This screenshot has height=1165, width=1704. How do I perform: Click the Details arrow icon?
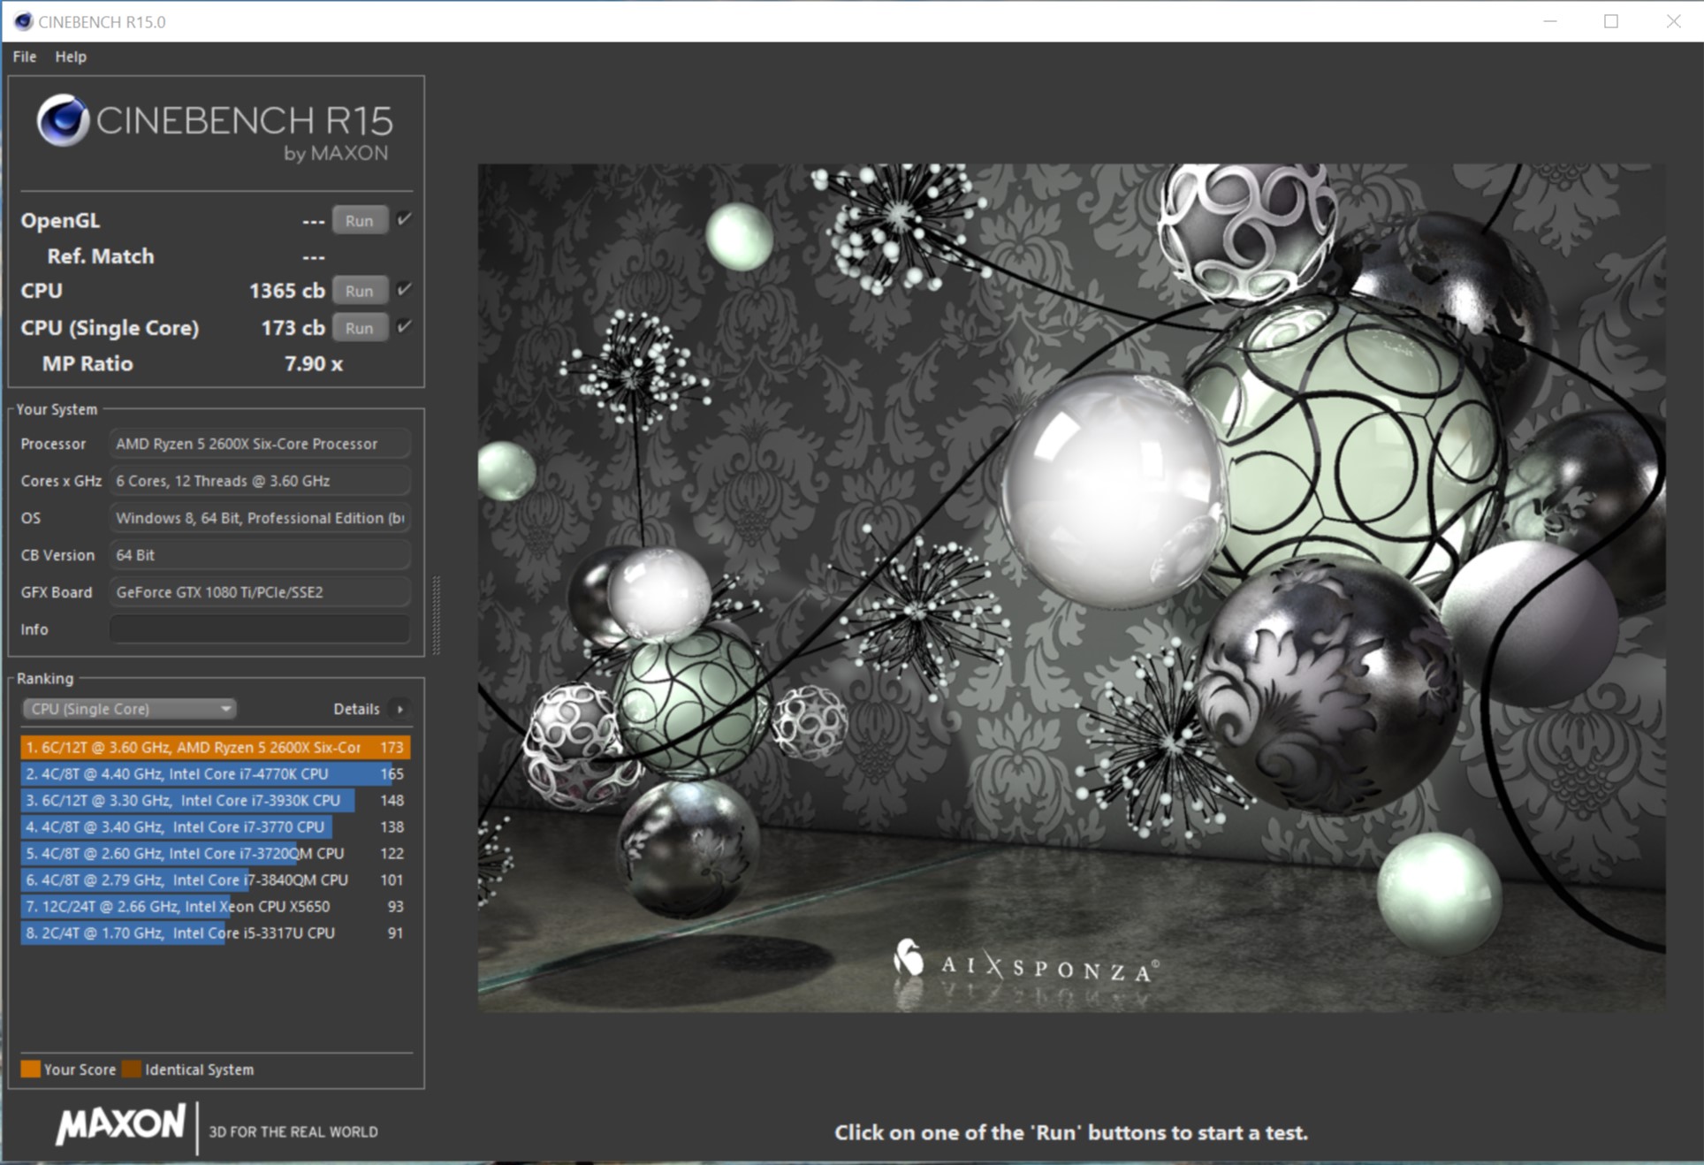tap(400, 709)
